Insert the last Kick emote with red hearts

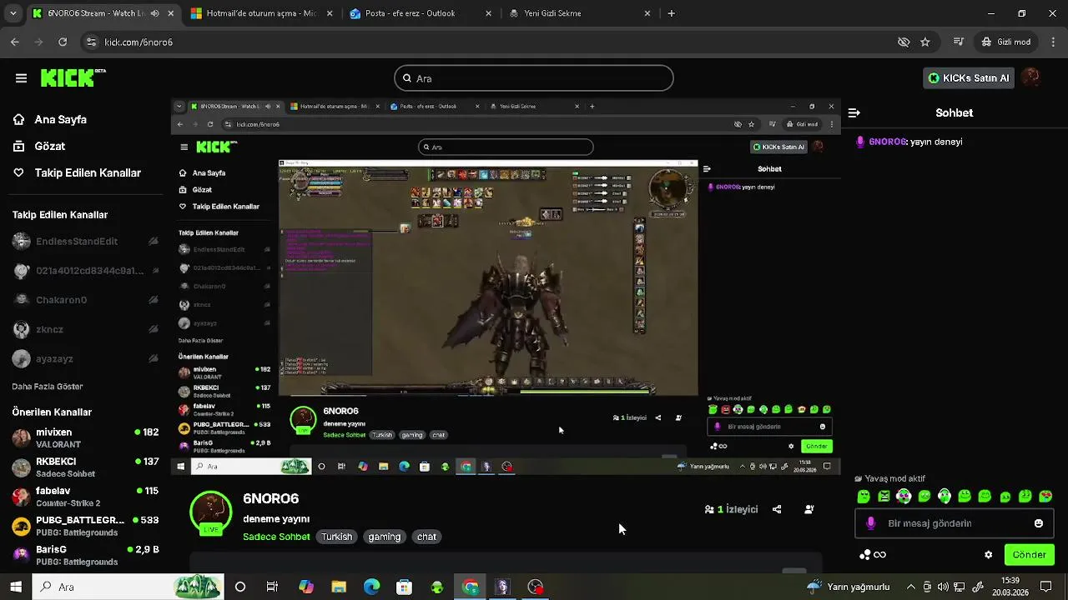coord(1045,497)
